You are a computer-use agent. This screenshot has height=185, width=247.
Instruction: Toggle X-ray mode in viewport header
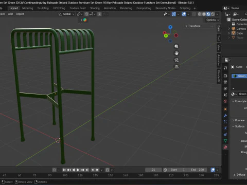194,14
